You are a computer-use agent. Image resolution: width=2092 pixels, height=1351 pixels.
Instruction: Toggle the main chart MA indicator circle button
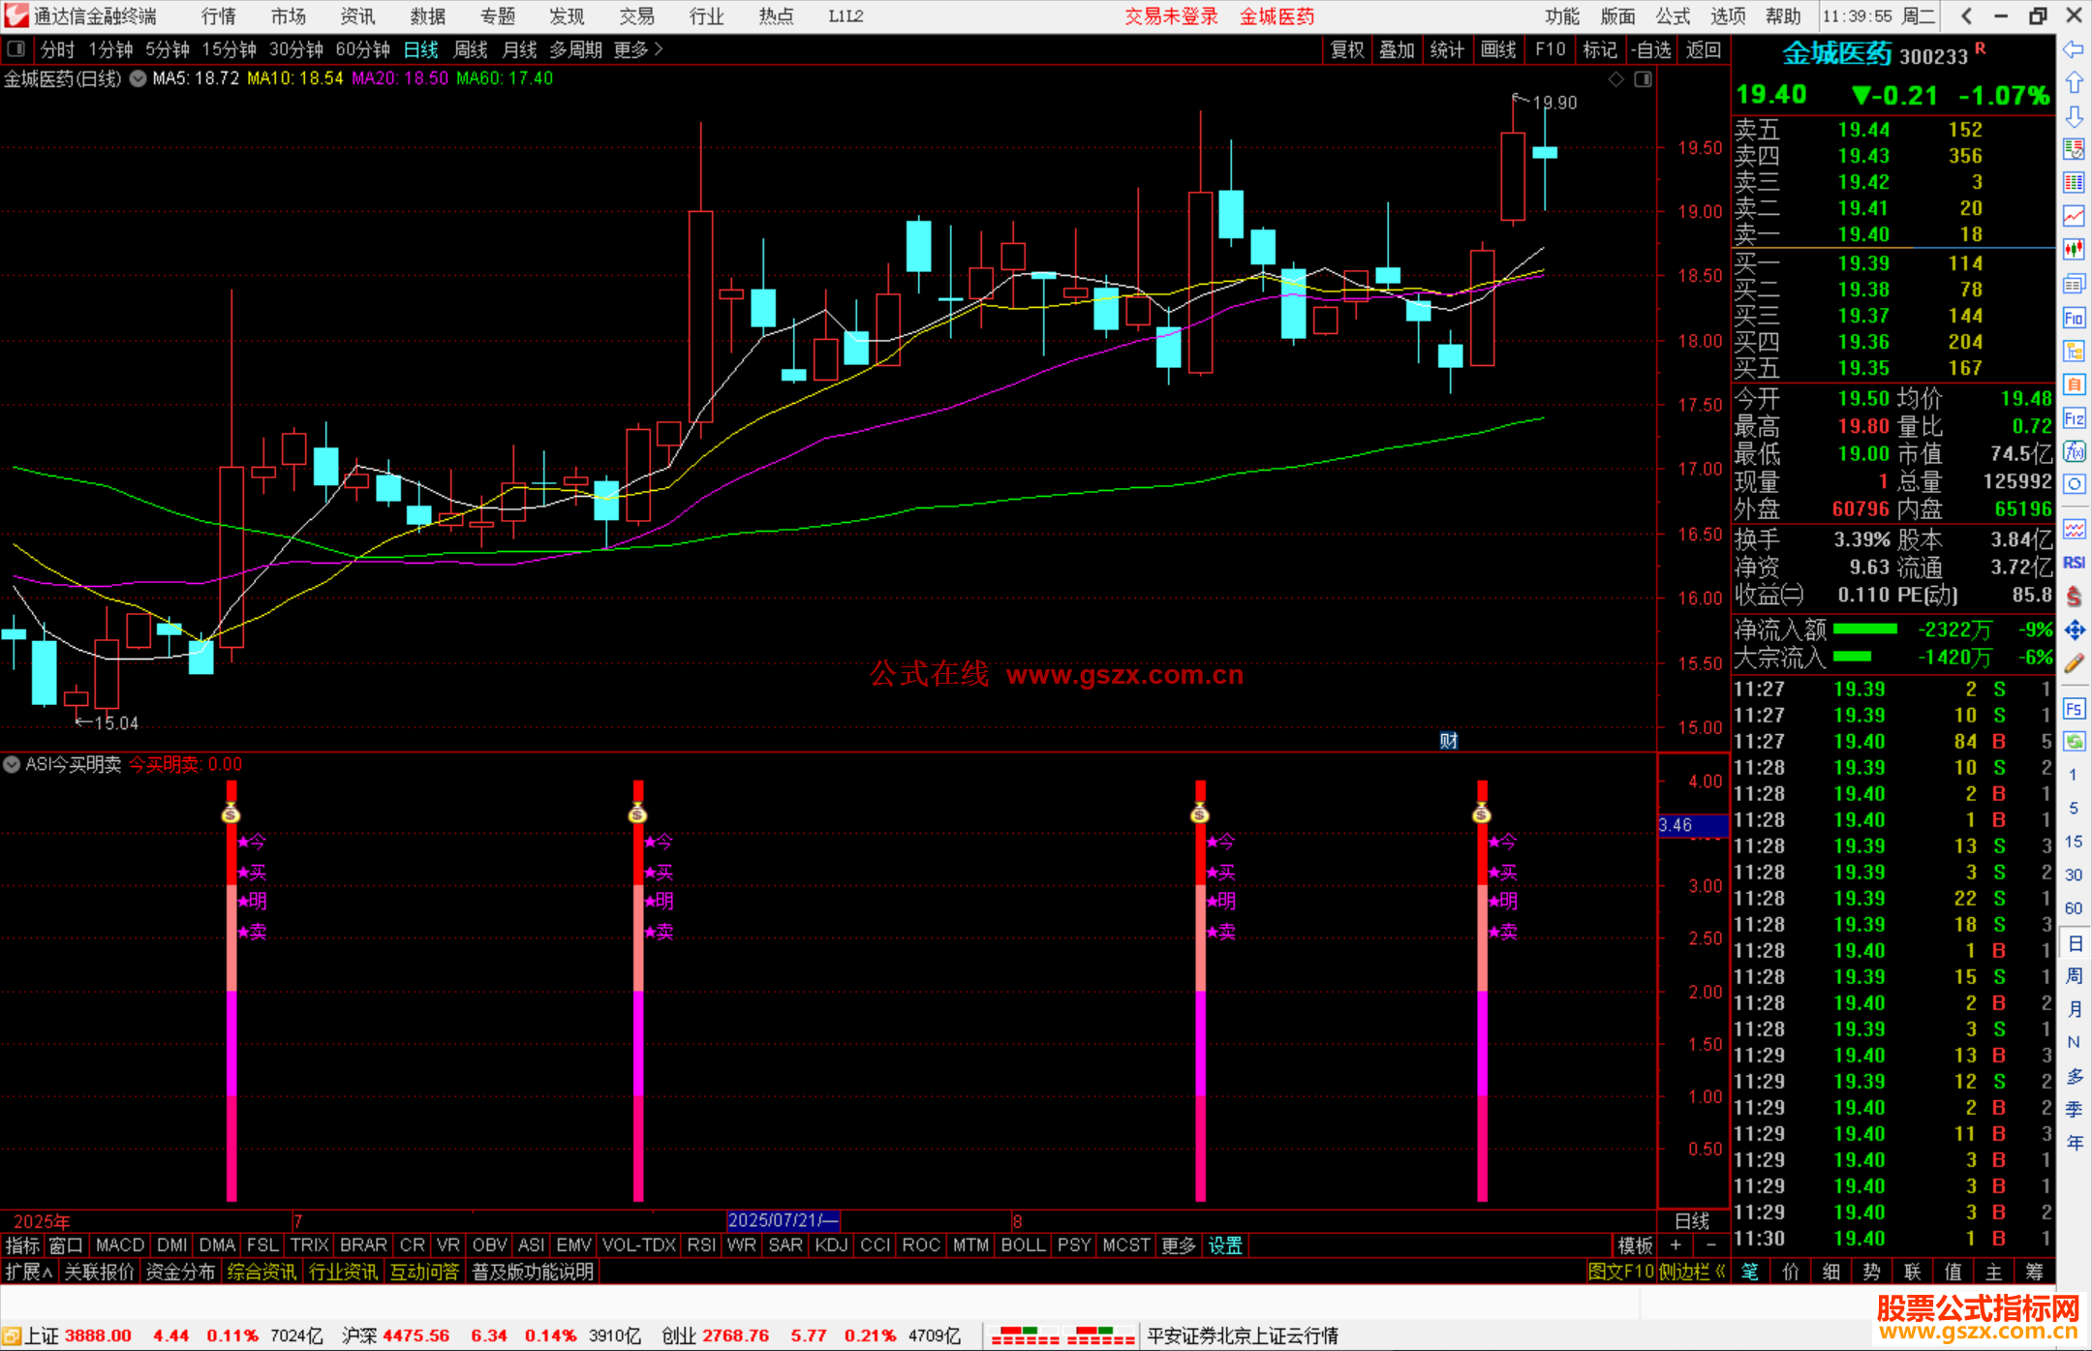click(138, 78)
